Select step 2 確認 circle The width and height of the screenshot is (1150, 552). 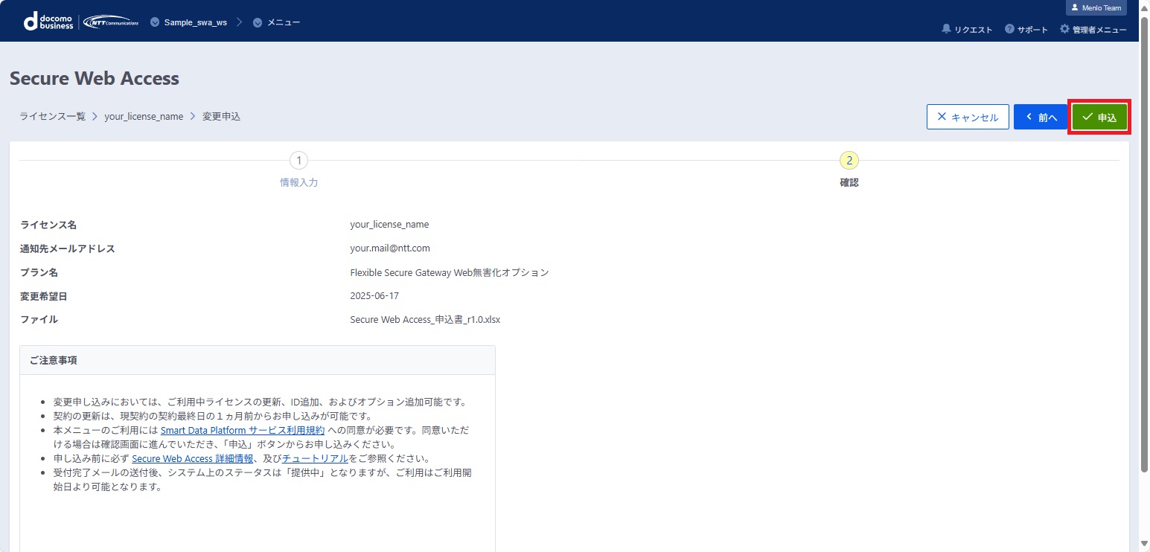coord(849,160)
